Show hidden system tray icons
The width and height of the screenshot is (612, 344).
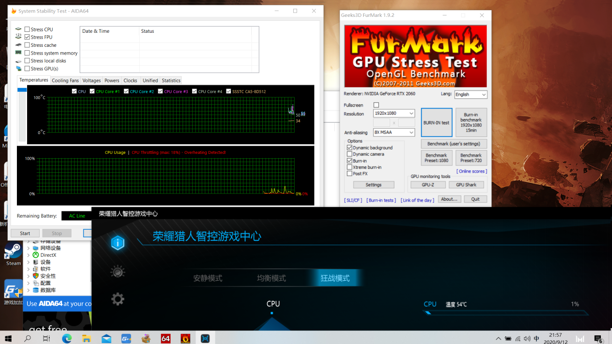(498, 339)
